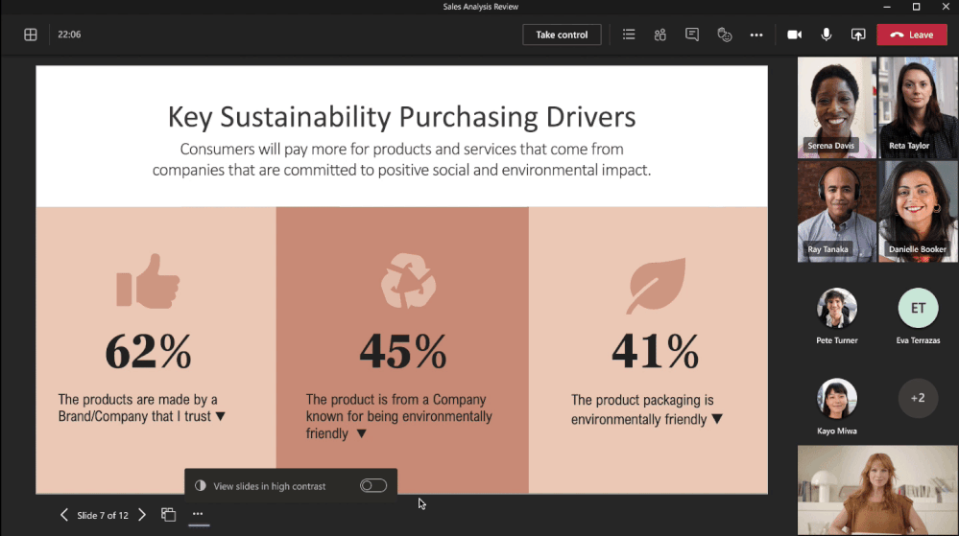
Task: Click Eva Terrazas ET avatar
Action: (918, 308)
